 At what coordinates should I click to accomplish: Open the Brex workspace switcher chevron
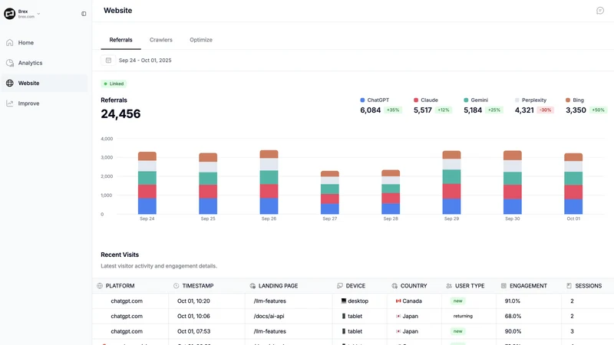[38, 14]
